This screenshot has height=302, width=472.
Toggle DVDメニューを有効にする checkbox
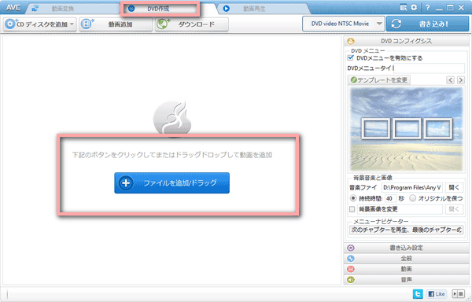click(350, 57)
